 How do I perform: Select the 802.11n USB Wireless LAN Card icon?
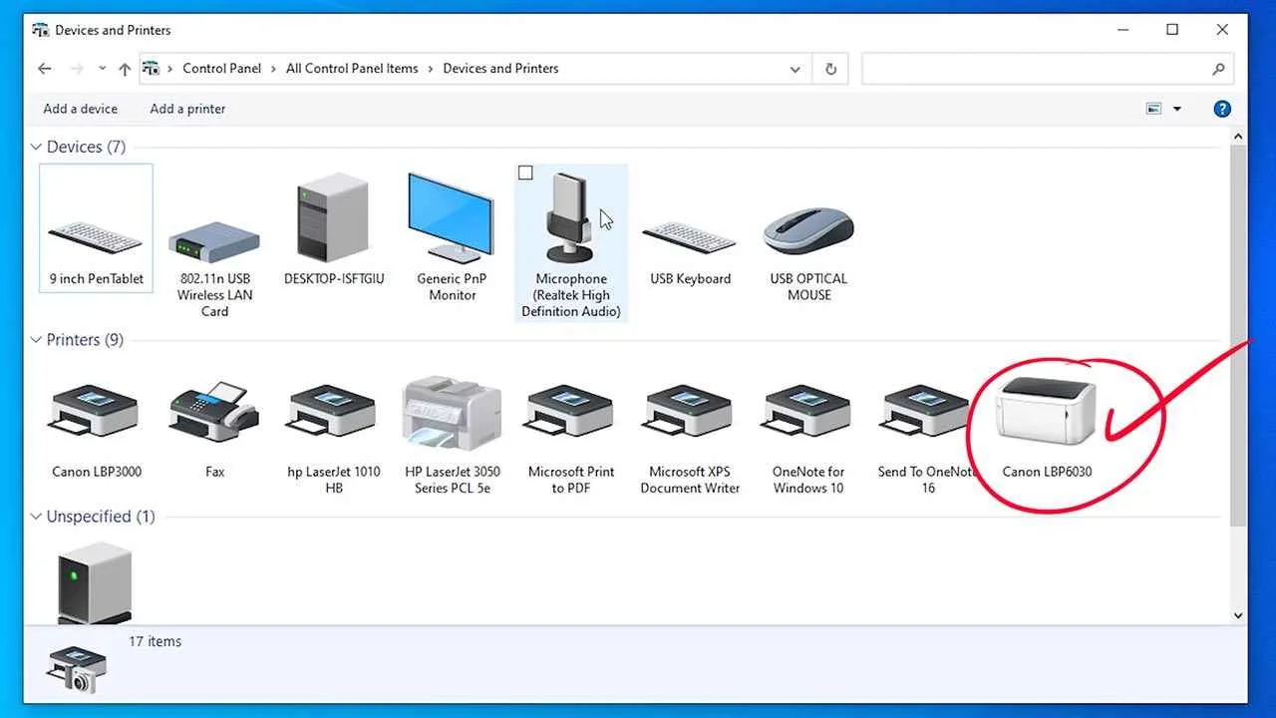tap(214, 240)
